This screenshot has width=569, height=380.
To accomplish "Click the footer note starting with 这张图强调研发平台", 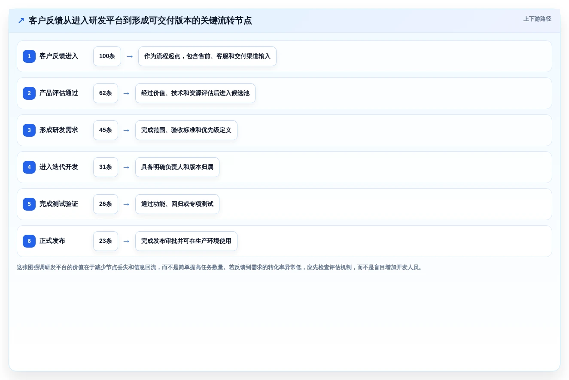I will pyautogui.click(x=220, y=267).
